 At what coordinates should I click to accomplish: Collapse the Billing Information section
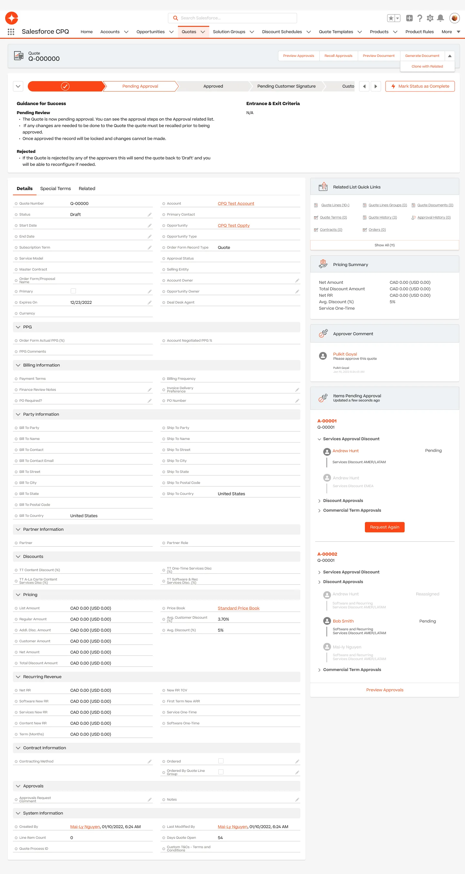pyautogui.click(x=18, y=365)
